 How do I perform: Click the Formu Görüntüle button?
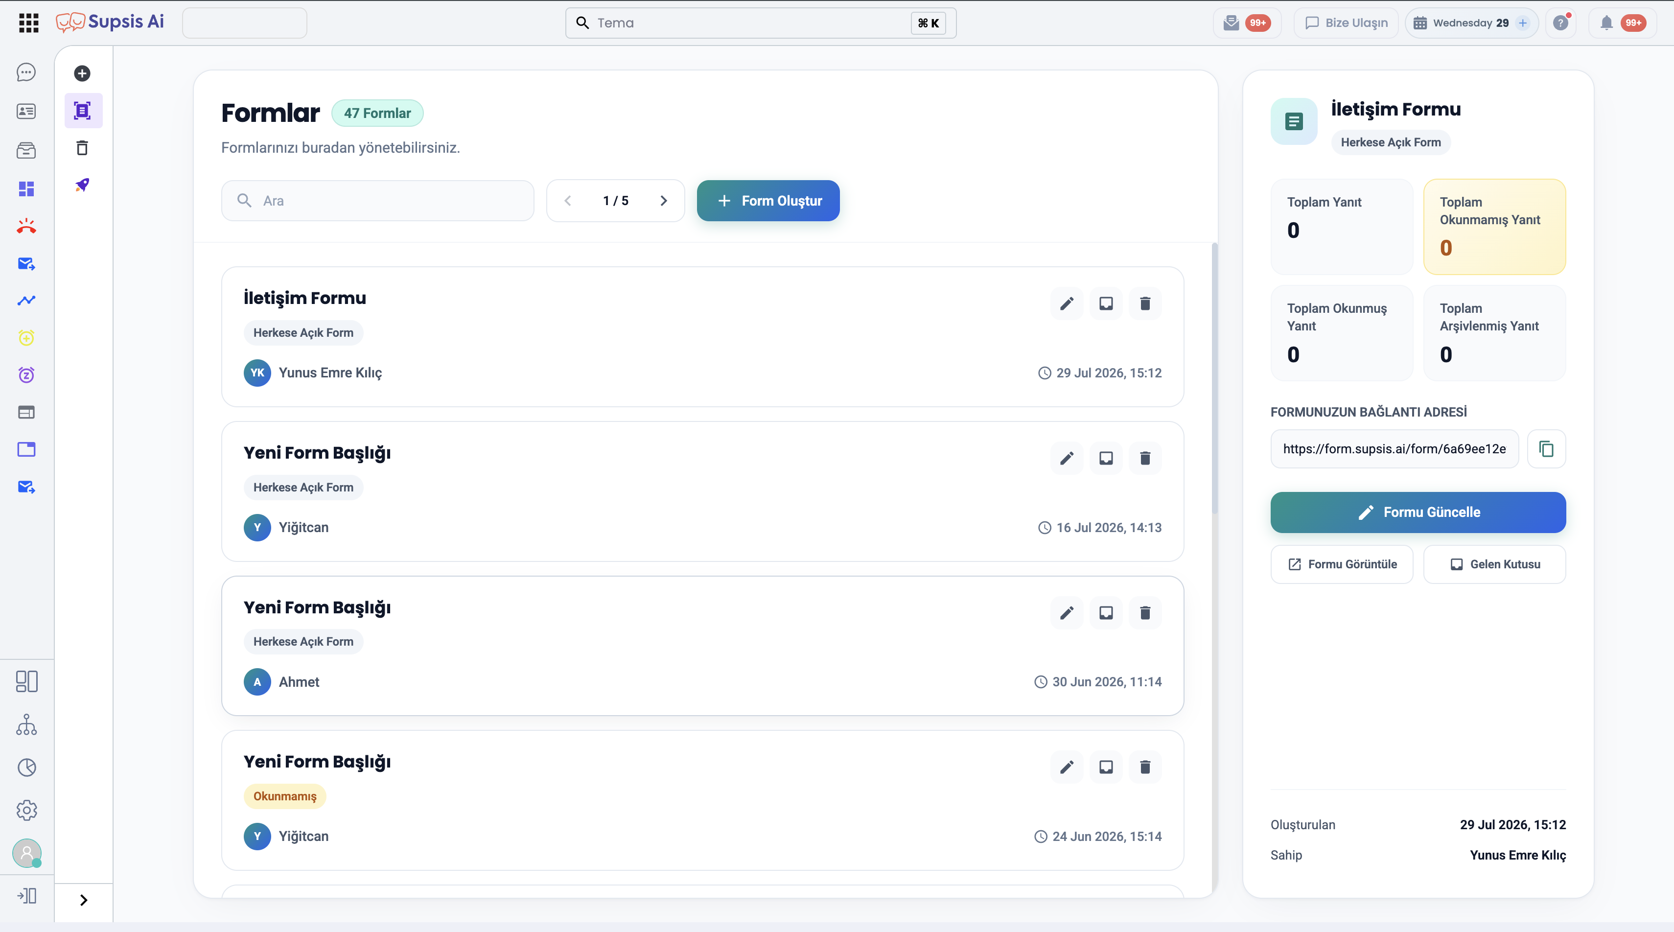1342,564
